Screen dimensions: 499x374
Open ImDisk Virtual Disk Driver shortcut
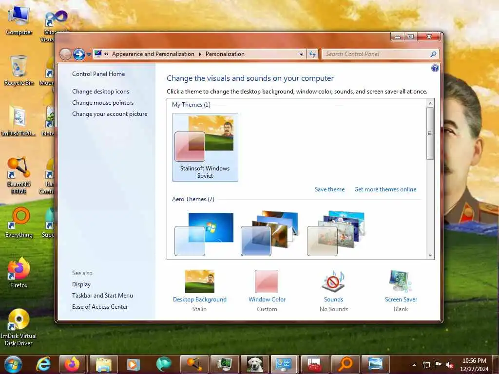(x=19, y=328)
